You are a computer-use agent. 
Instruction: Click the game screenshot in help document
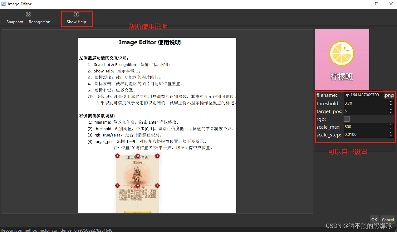(x=138, y=183)
